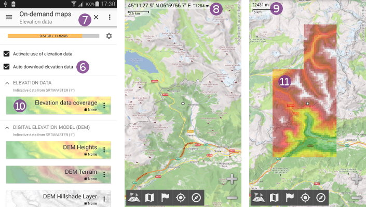
Task: Tap the Wi-Fi status icon
Action: click(x=74, y=4)
